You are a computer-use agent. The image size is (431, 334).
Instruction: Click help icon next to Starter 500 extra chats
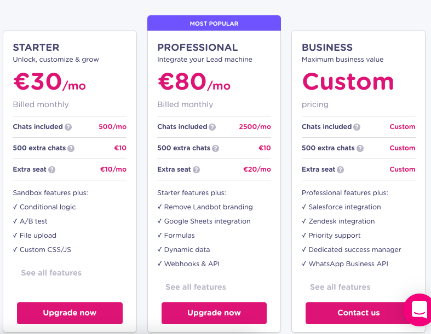[x=71, y=149]
